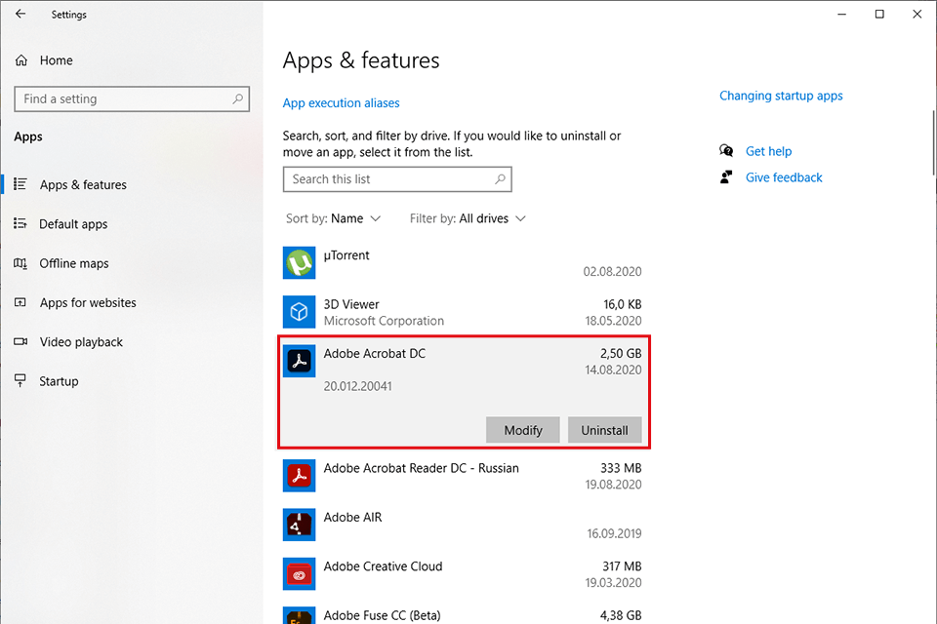Switch to Video playback settings
Image resolution: width=937 pixels, height=624 pixels.
pyautogui.click(x=81, y=342)
